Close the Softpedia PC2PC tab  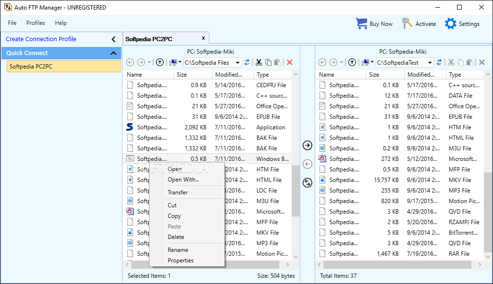[203, 38]
